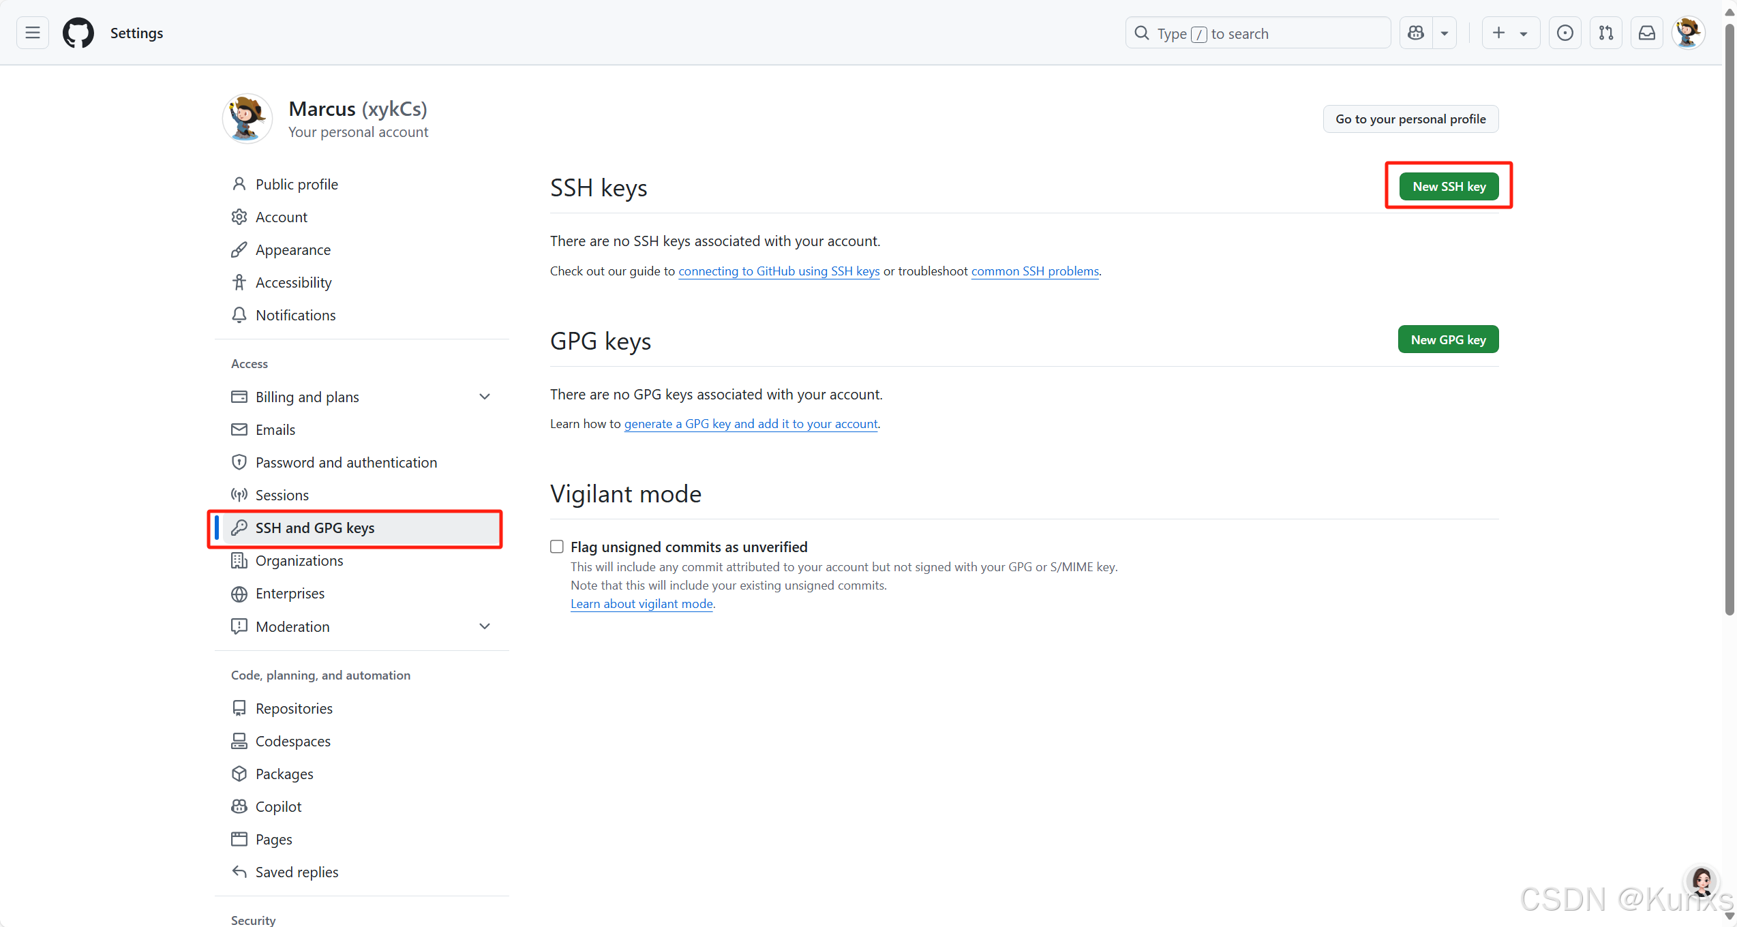
Task: Click the New SSH key button
Action: coord(1449,186)
